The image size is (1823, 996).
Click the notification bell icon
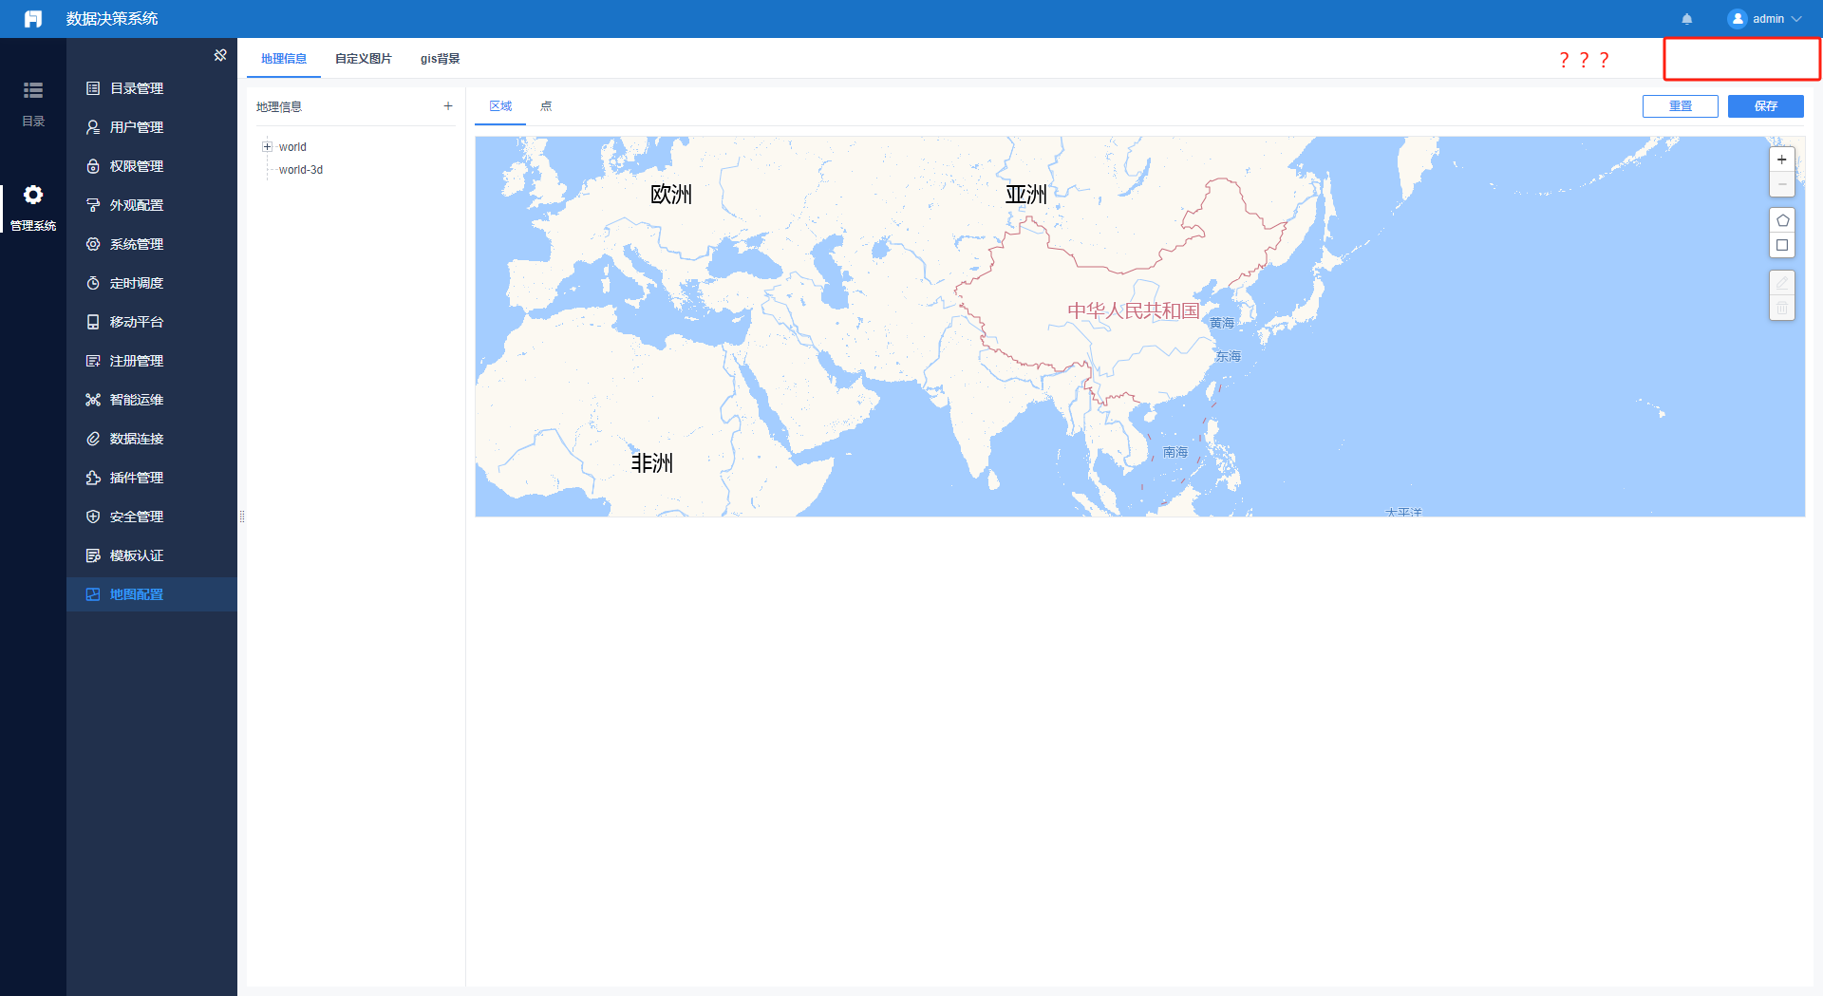pos(1687,19)
